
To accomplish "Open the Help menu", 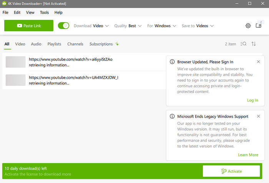I will click(58, 13).
